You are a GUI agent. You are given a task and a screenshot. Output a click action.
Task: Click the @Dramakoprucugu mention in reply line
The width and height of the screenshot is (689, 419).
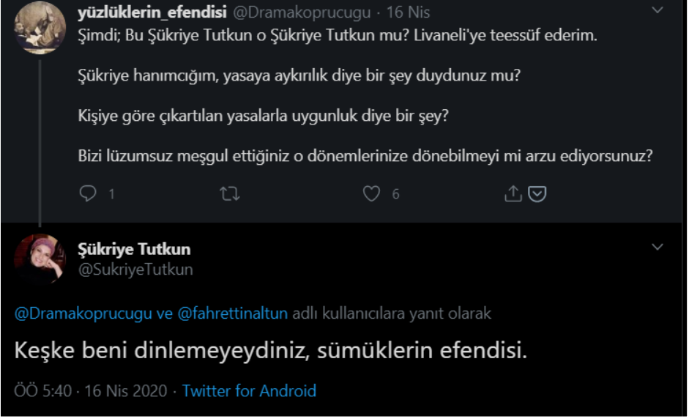(x=85, y=314)
